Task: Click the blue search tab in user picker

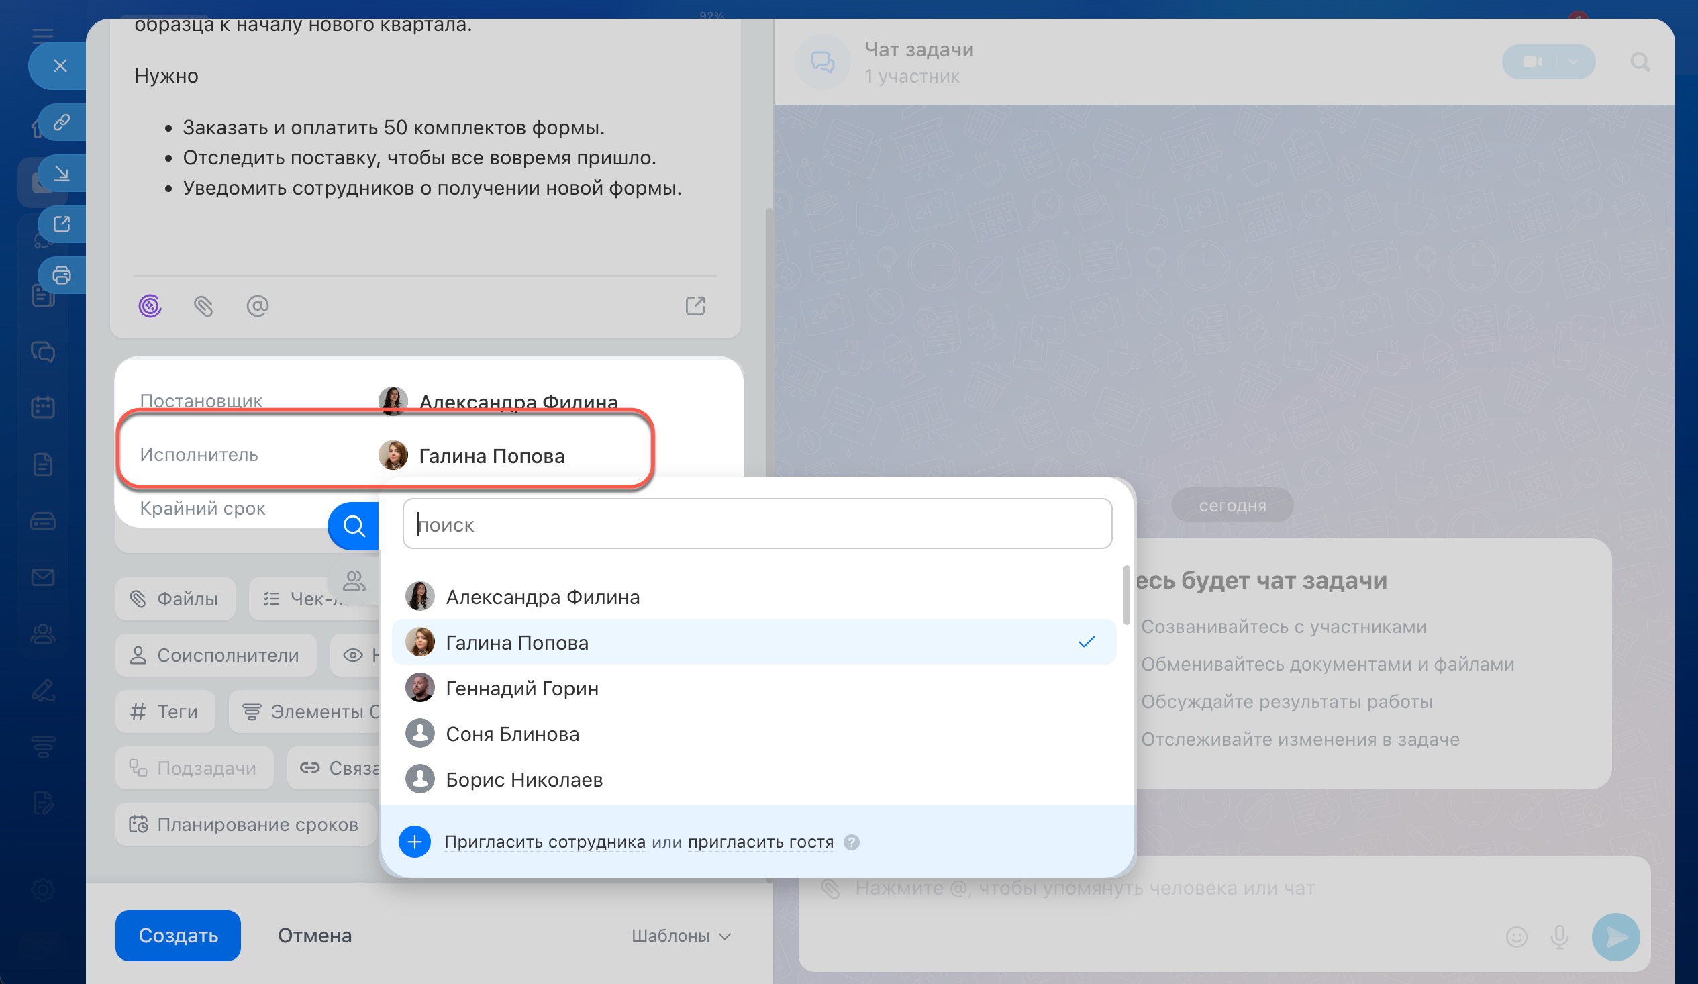Action: 354,526
